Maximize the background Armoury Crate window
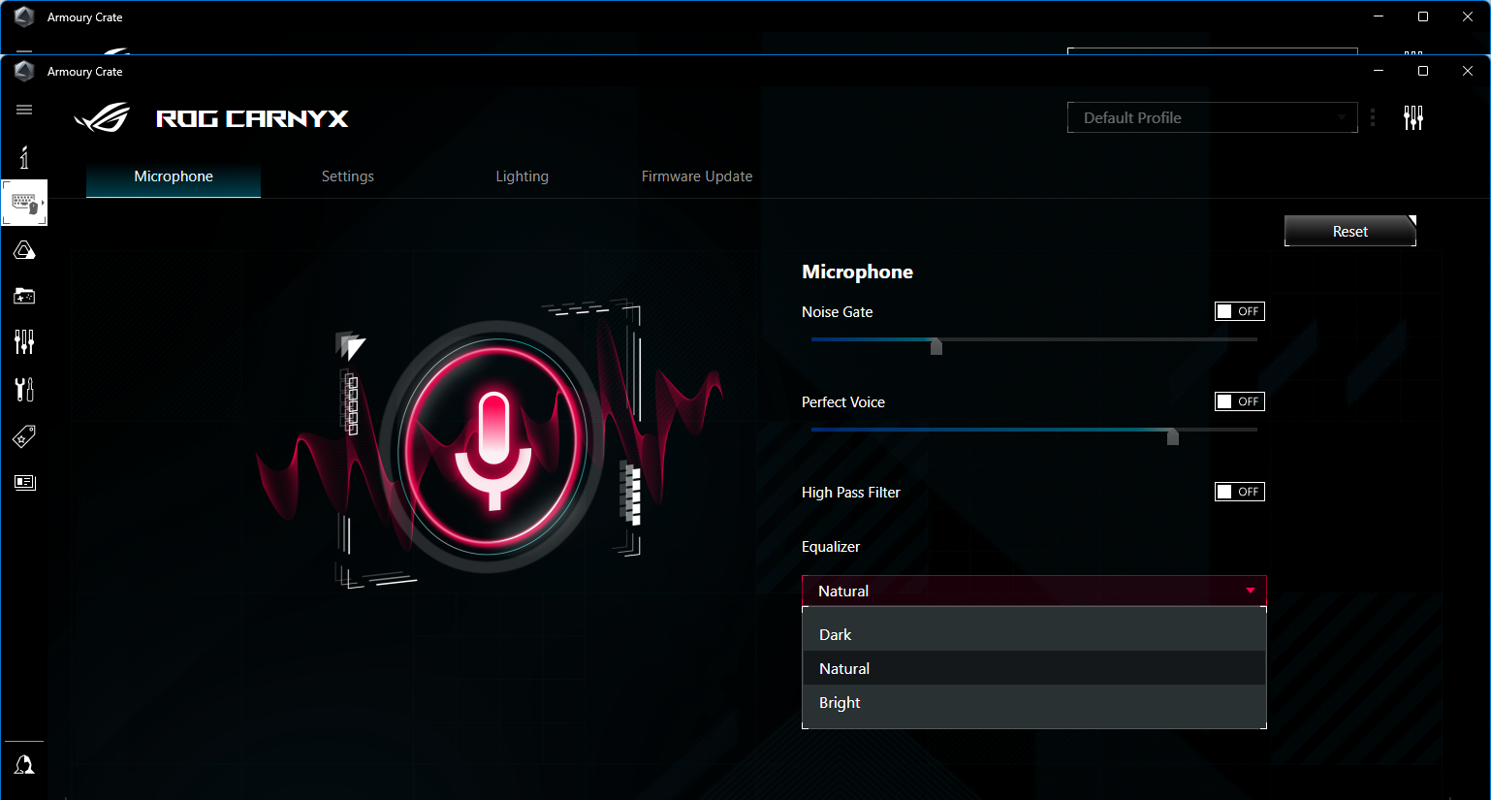Screen dimensions: 1491x800 click(x=1423, y=16)
